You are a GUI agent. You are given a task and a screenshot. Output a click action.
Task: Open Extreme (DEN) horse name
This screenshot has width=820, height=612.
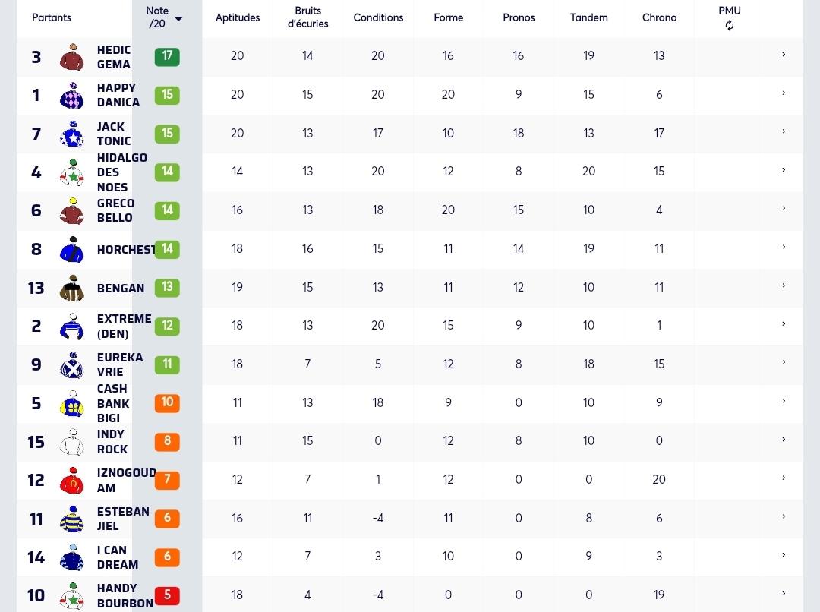pos(124,326)
